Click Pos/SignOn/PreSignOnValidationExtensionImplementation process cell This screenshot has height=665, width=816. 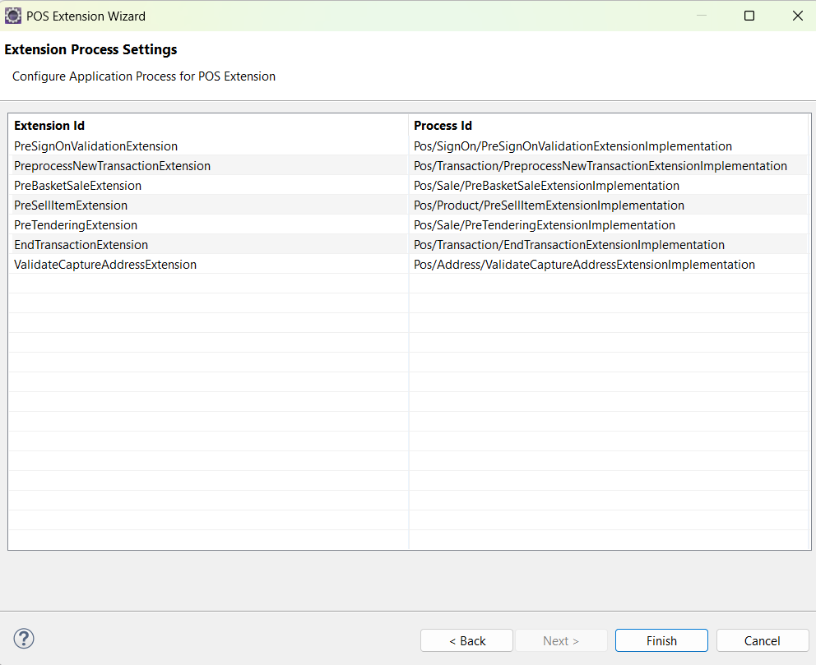pos(572,146)
